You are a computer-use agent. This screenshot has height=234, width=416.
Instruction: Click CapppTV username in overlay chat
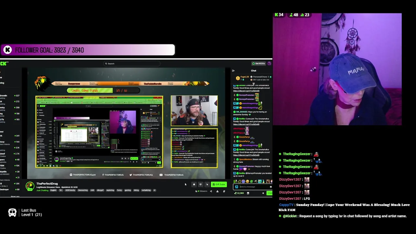286,205
